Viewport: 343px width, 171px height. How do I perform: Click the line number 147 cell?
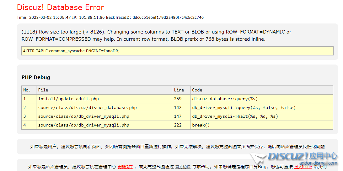click(x=178, y=116)
